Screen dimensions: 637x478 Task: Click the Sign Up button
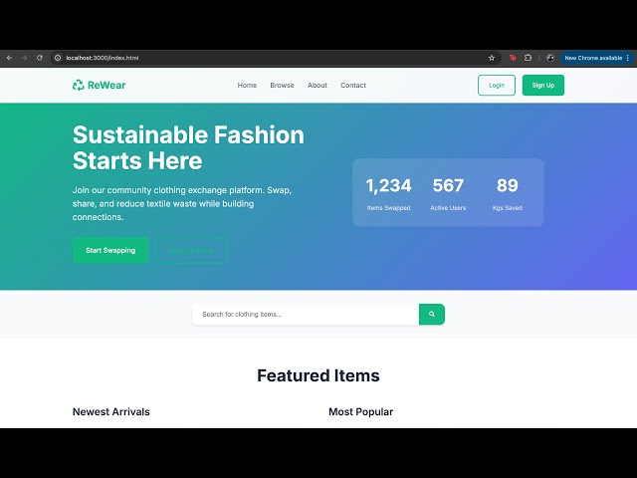pyautogui.click(x=543, y=86)
